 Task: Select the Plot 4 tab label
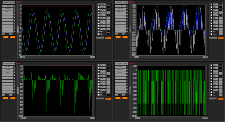point(132,63)
